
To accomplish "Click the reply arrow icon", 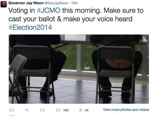I will 27,110.
